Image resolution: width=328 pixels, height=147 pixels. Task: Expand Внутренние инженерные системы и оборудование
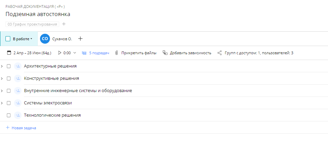coord(2,91)
